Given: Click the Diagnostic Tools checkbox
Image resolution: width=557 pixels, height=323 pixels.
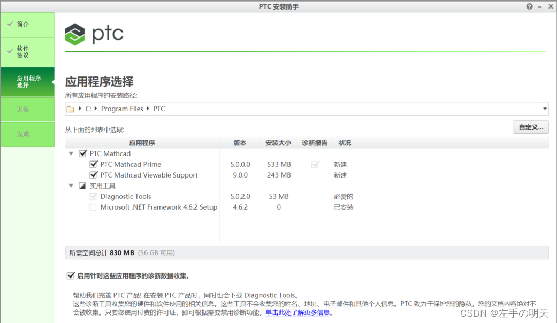Looking at the screenshot, I should (93, 196).
